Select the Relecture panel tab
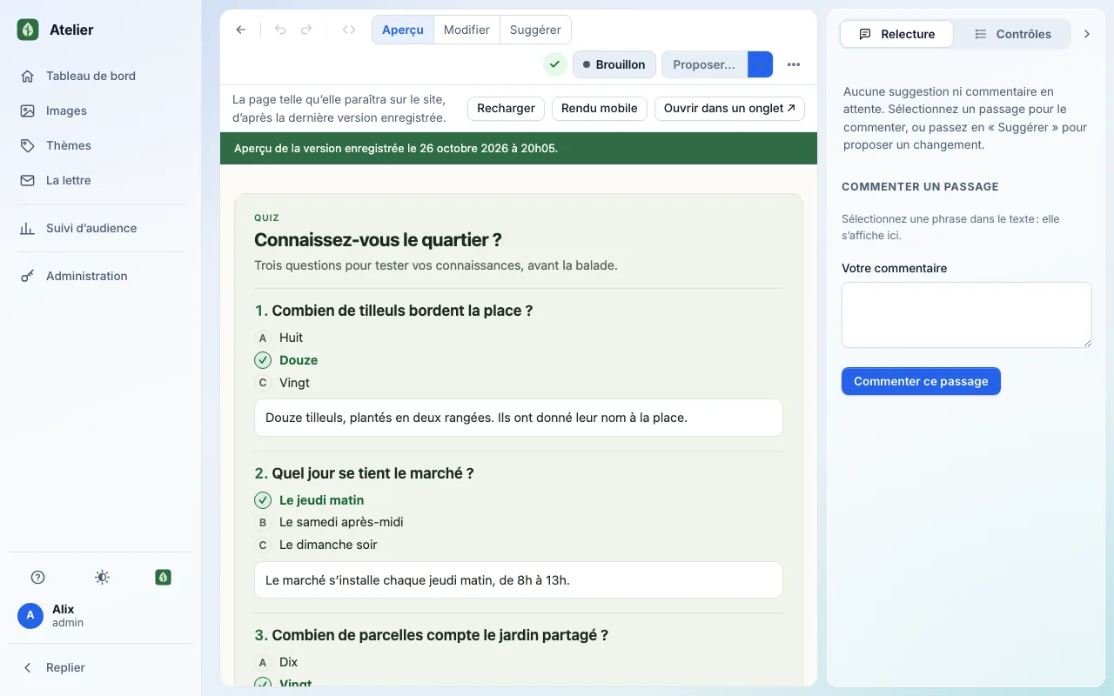Image resolution: width=1114 pixels, height=696 pixels. (x=896, y=34)
